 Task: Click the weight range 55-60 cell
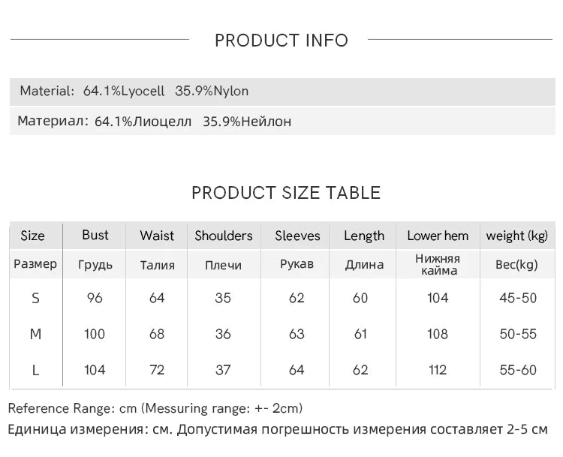click(x=518, y=370)
